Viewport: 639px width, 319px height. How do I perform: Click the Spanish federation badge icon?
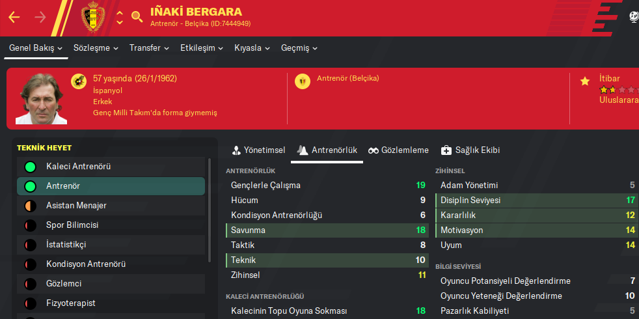tap(79, 81)
